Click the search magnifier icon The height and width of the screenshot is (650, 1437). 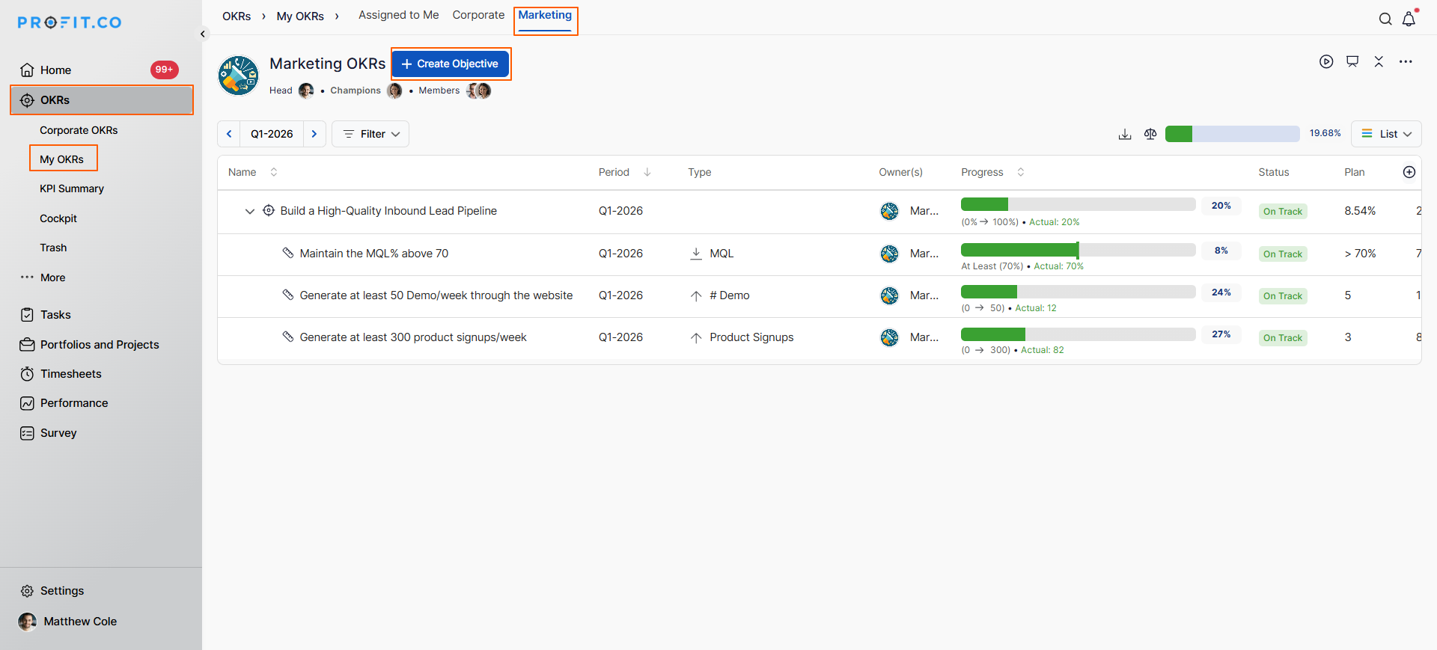click(x=1385, y=19)
